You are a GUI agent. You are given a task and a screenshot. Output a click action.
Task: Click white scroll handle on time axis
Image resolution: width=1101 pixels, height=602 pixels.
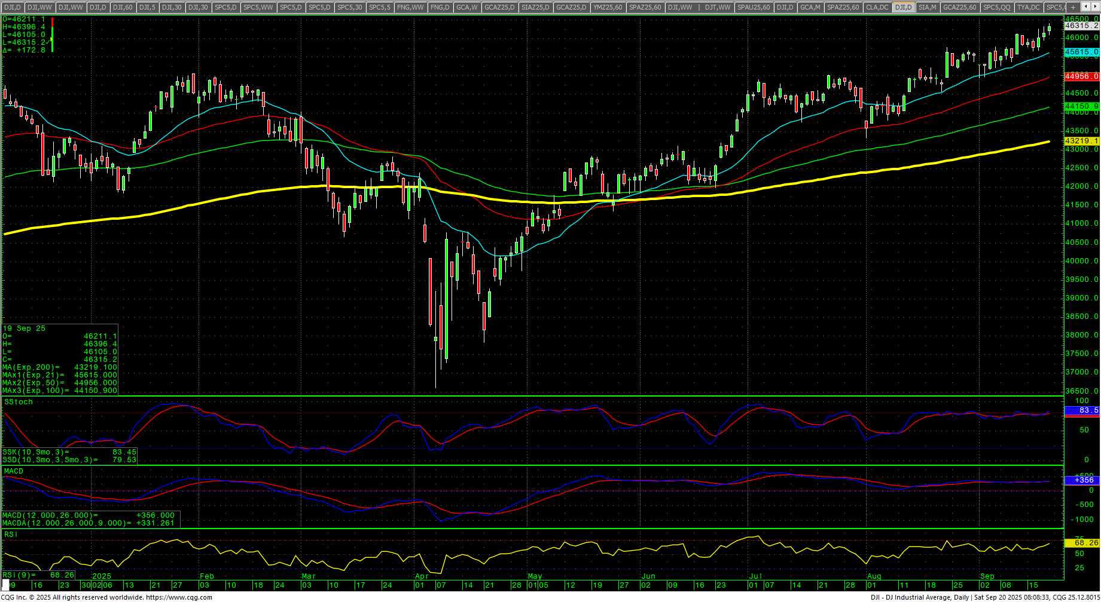pyautogui.click(x=6, y=584)
